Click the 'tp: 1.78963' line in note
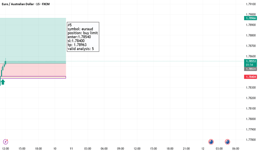 [x=77, y=45]
